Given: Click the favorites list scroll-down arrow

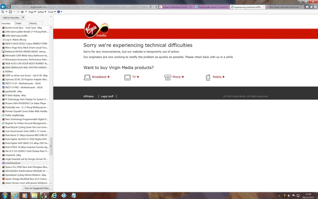Looking at the screenshot, I should tap(51, 183).
